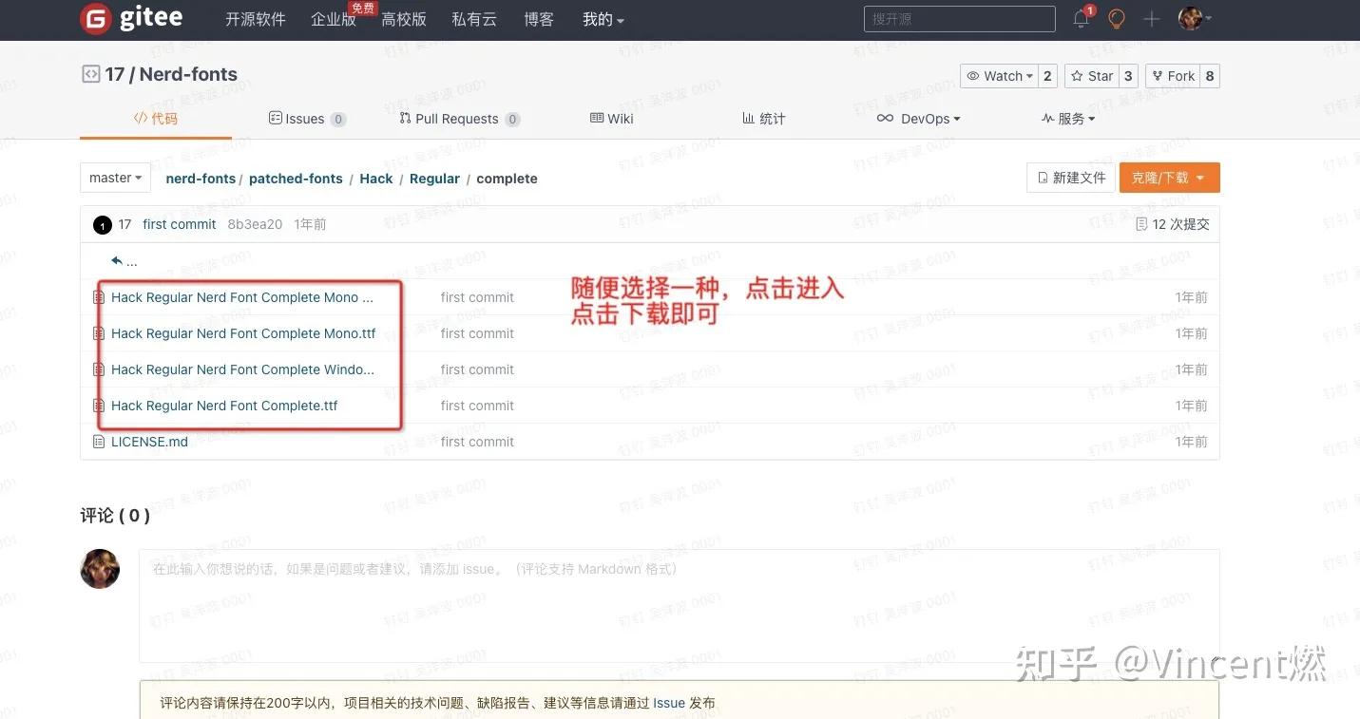Screen dimensions: 1360x719
Task: Click the file icon beside Hack Regular Nerd Font Complete.ttf
Action: click(x=99, y=406)
